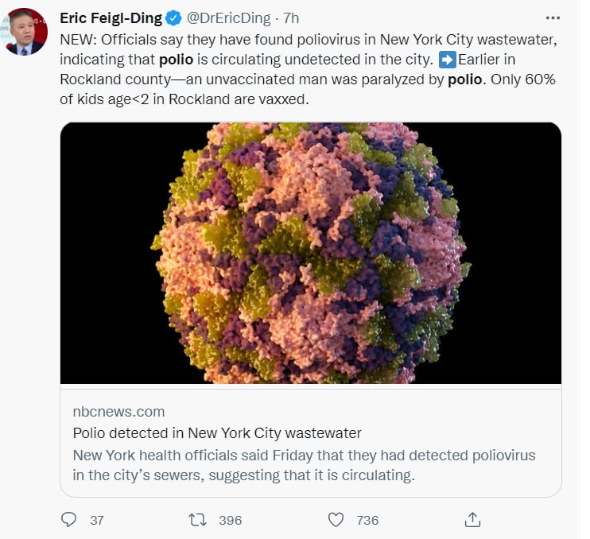Click the first bold "polio" word
590x539 pixels.
175,60
